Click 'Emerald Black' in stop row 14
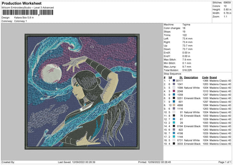Viewport: 233px width, 165px height. click(x=192, y=126)
